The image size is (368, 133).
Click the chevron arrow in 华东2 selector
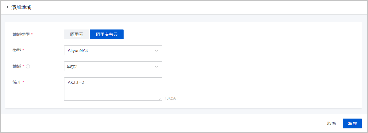click(156, 66)
